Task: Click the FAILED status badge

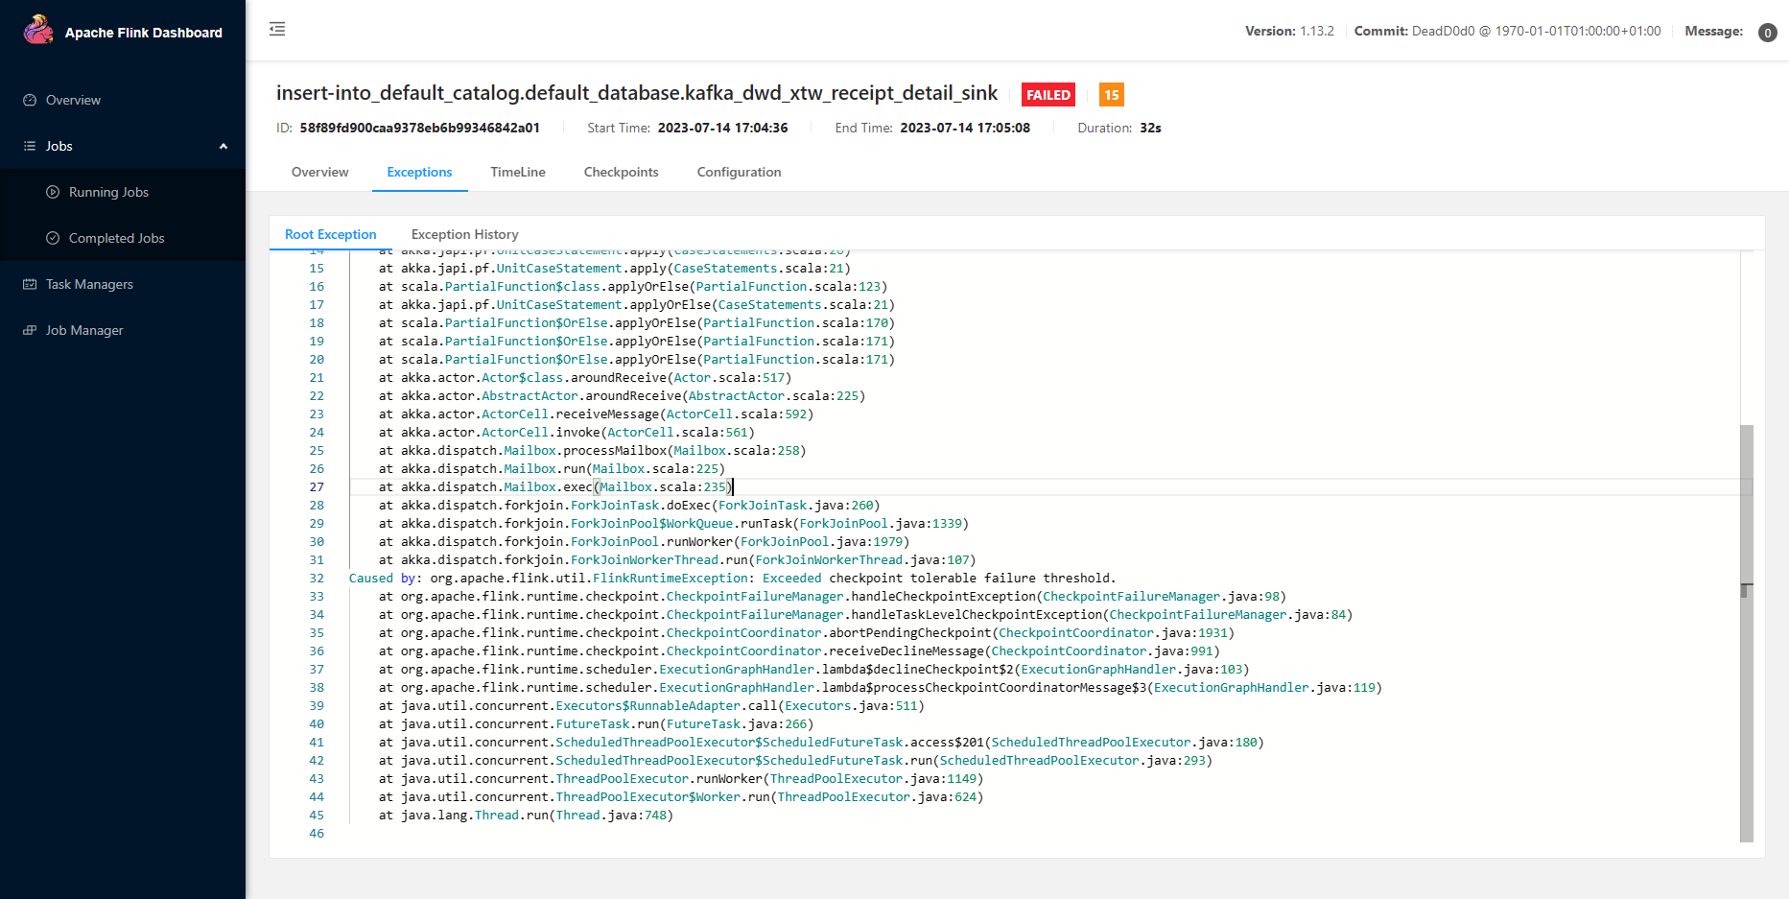Action: pyautogui.click(x=1048, y=95)
